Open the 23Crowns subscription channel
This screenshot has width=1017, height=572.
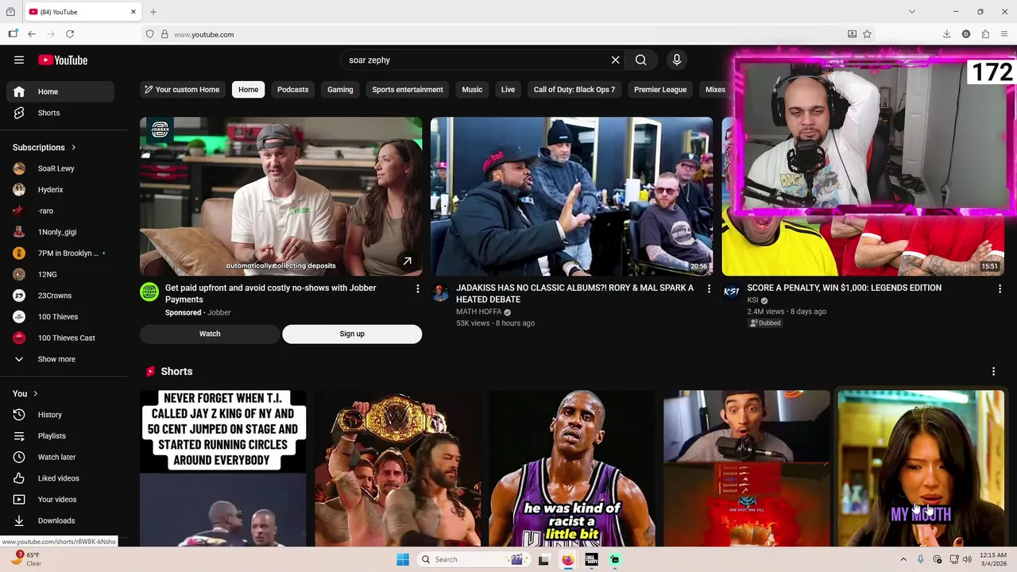60,296
